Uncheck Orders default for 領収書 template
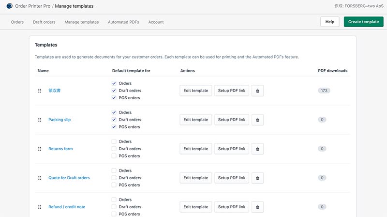The width and height of the screenshot is (387, 217). pos(114,83)
